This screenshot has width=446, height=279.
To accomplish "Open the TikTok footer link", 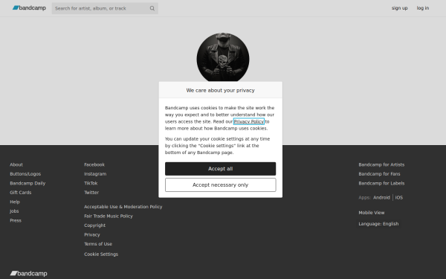I will pos(91,183).
